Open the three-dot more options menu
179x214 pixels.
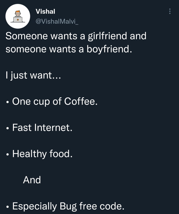click(x=169, y=11)
